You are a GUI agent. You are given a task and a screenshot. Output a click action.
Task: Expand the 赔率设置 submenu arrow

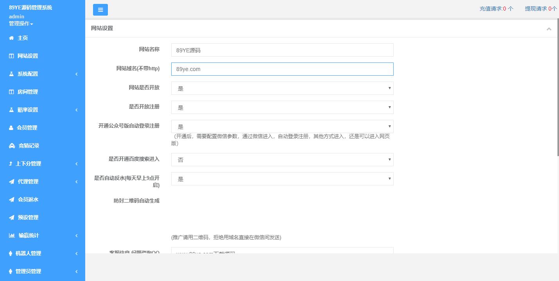[x=77, y=110]
